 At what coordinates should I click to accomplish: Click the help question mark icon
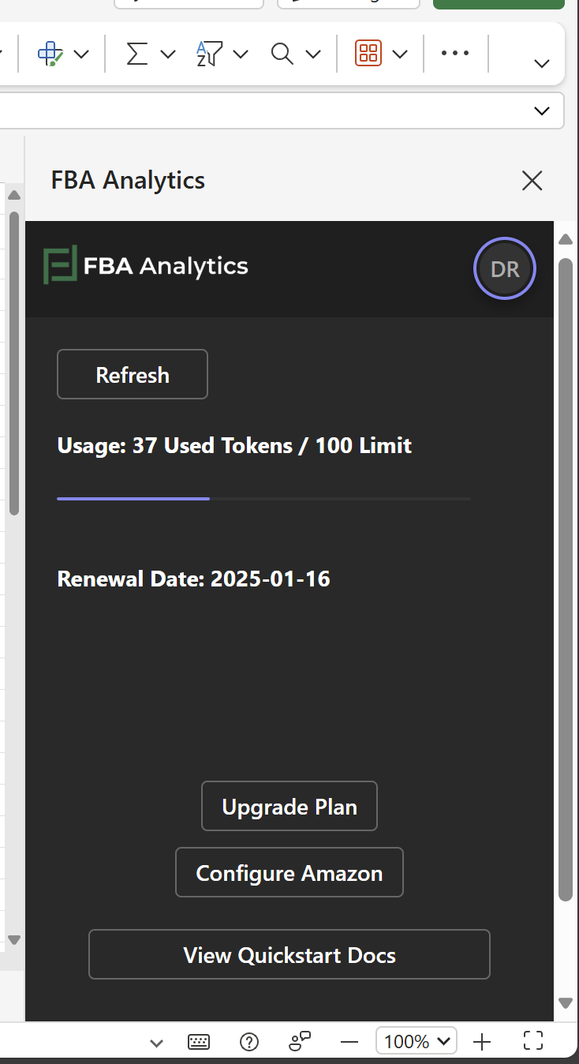(249, 1042)
